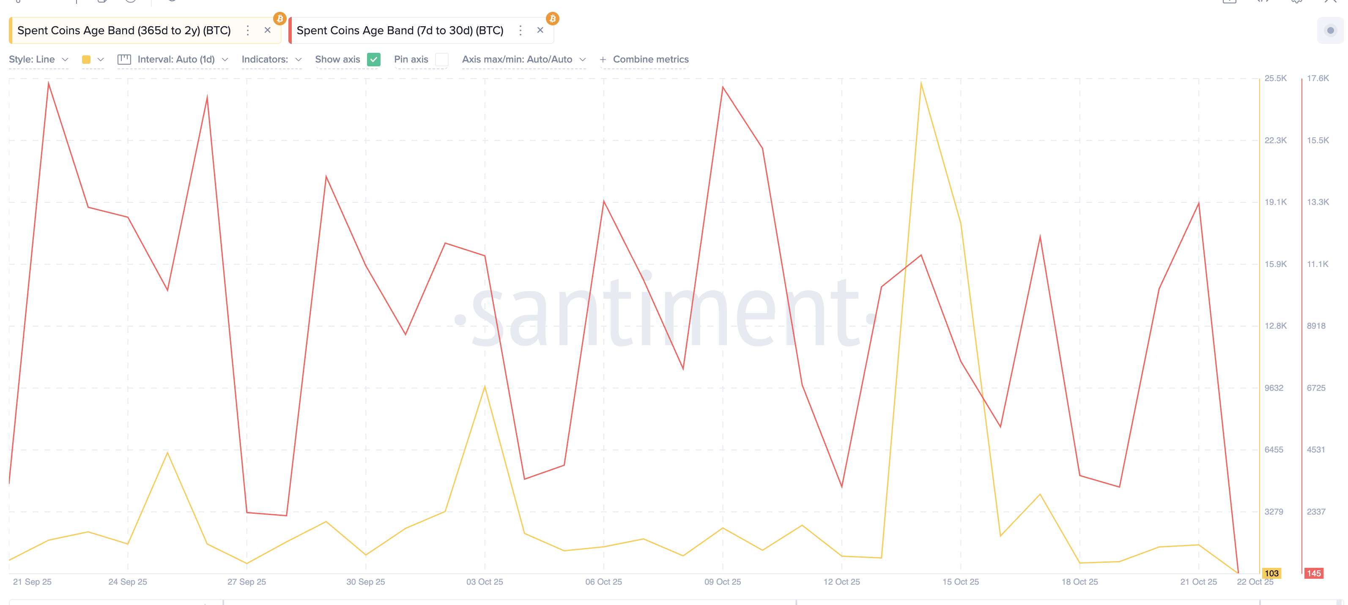This screenshot has width=1348, height=605.
Task: Click Bitcoin badge on 365d to 2y metric
Action: pos(280,19)
